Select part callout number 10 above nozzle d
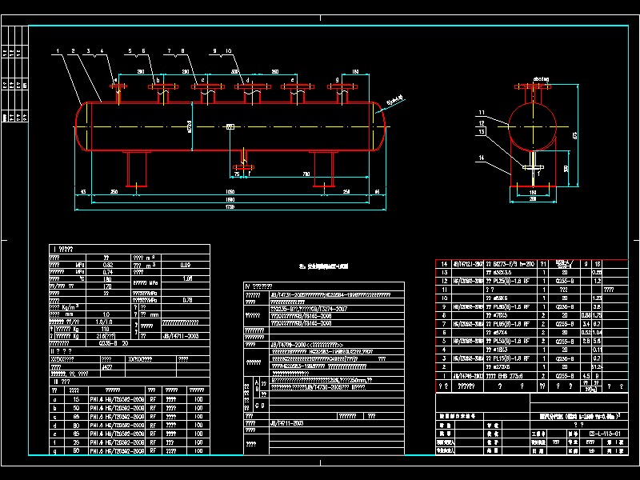This screenshot has height=480, width=640. [229, 51]
